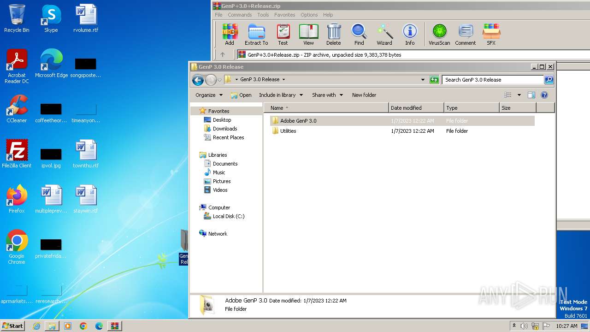
Task: Open recent pages dropdown arrow
Action: [220, 80]
